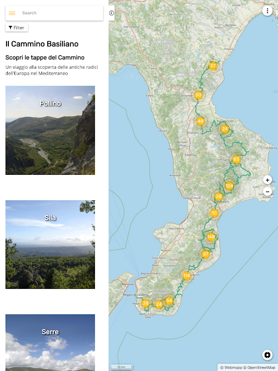Select the cluster marker 48

200,121
